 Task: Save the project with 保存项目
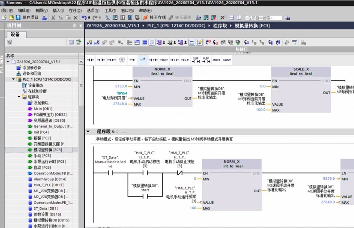(x=27, y=18)
